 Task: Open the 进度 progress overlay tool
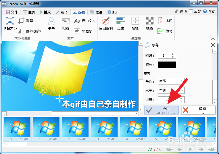tap(120, 23)
